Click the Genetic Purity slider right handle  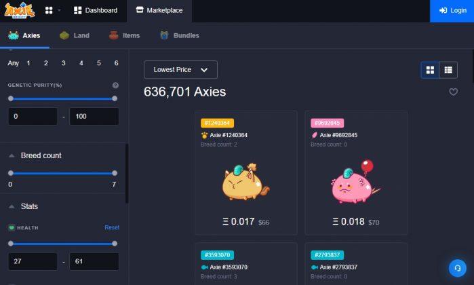pos(115,98)
